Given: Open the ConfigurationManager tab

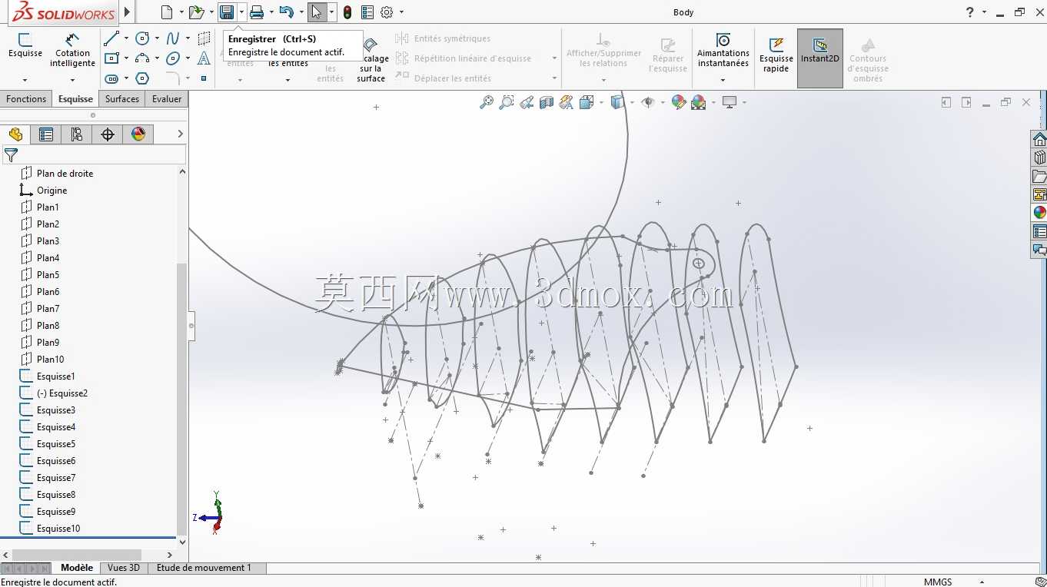Looking at the screenshot, I should point(77,134).
